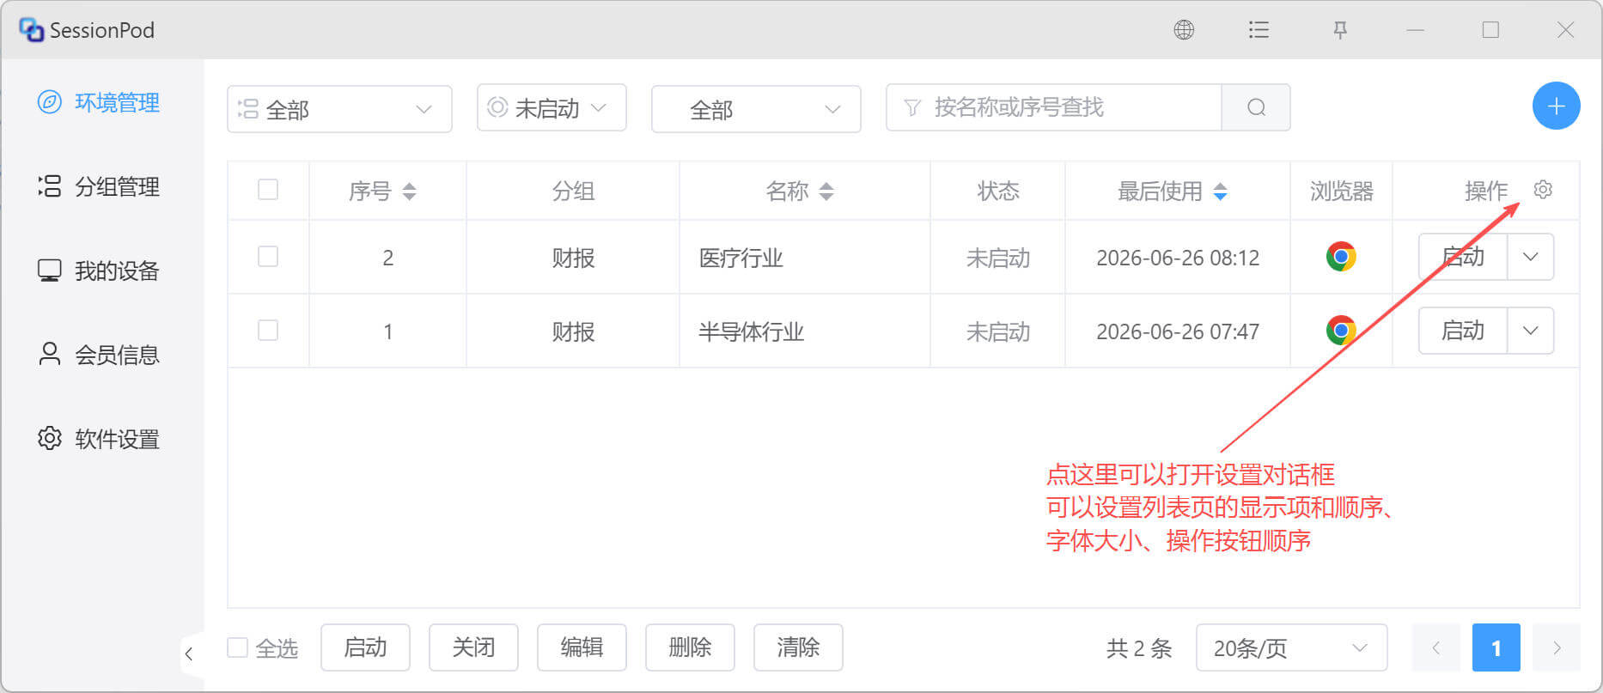1603x693 pixels.
Task: Sort by 最后使用 using its sort arrows
Action: point(1220,191)
